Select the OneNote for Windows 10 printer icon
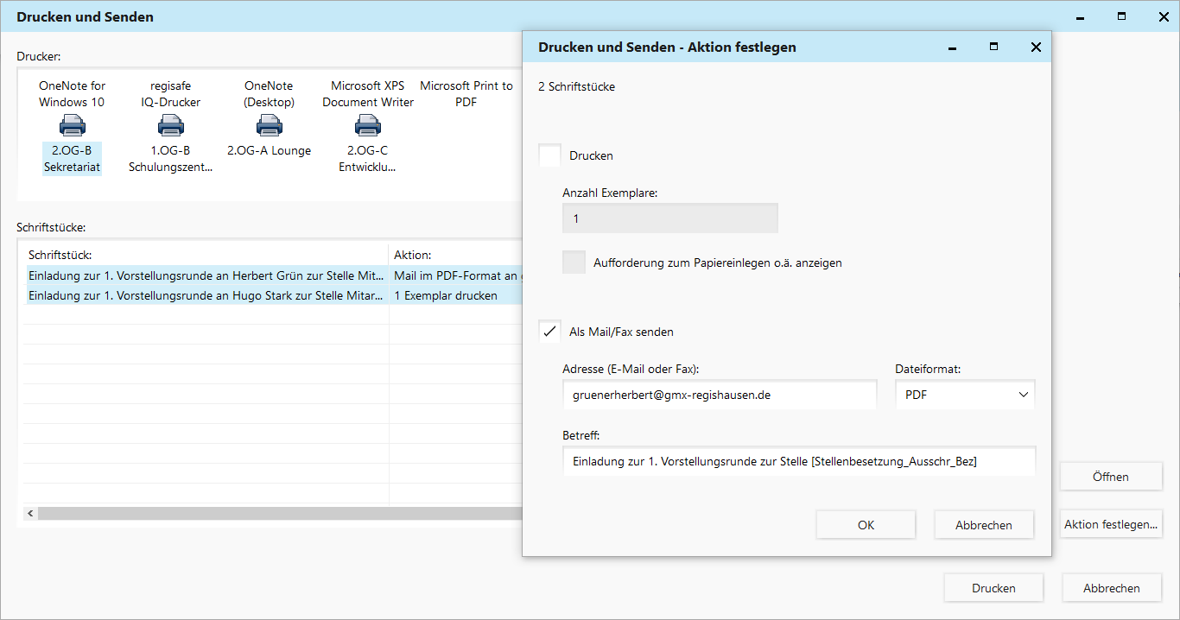The image size is (1180, 620). pyautogui.click(x=72, y=126)
